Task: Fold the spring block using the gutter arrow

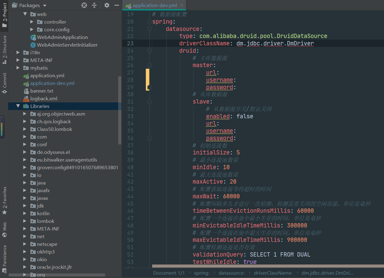Action: point(149,21)
